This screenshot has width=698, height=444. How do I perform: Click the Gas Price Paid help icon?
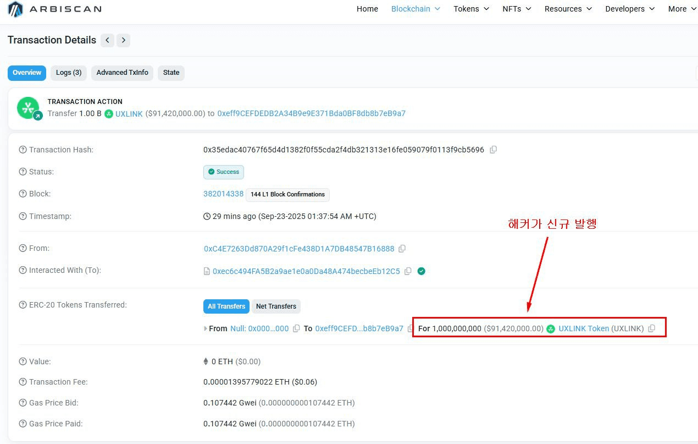click(x=23, y=424)
